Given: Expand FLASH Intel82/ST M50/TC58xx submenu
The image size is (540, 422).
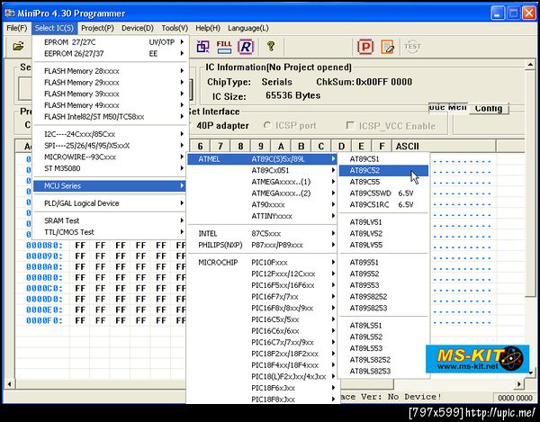Looking at the screenshot, I should tap(110, 117).
